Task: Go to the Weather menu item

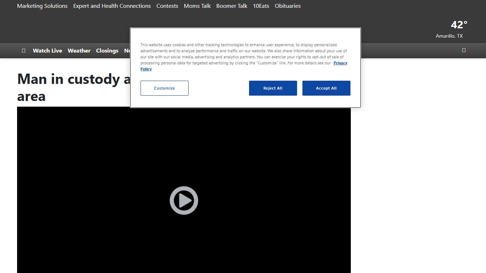Action: click(x=79, y=50)
